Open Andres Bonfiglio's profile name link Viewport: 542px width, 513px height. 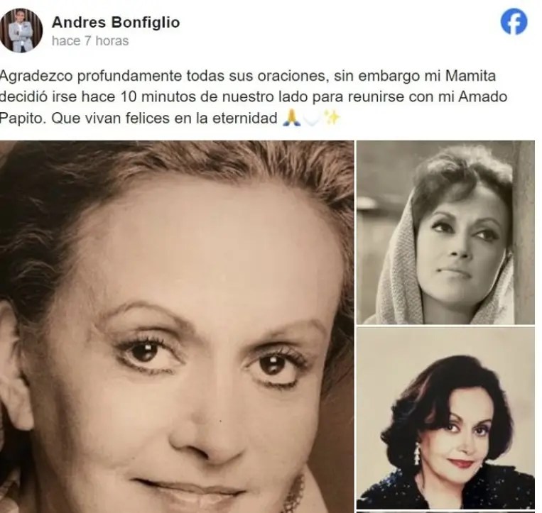(x=116, y=23)
